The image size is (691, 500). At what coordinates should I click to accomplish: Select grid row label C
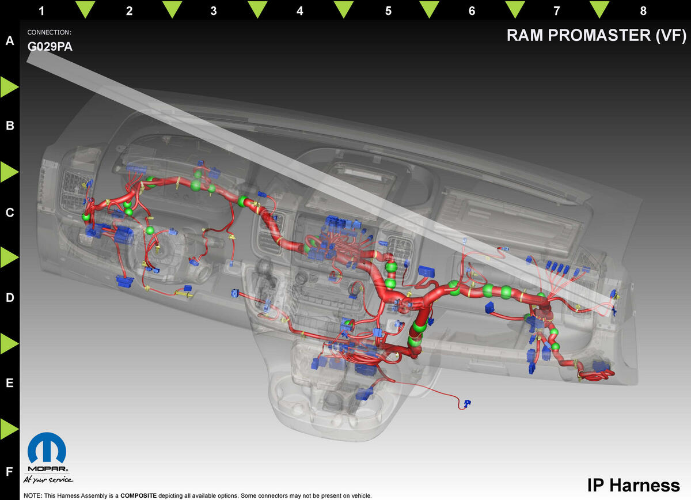pos(9,213)
